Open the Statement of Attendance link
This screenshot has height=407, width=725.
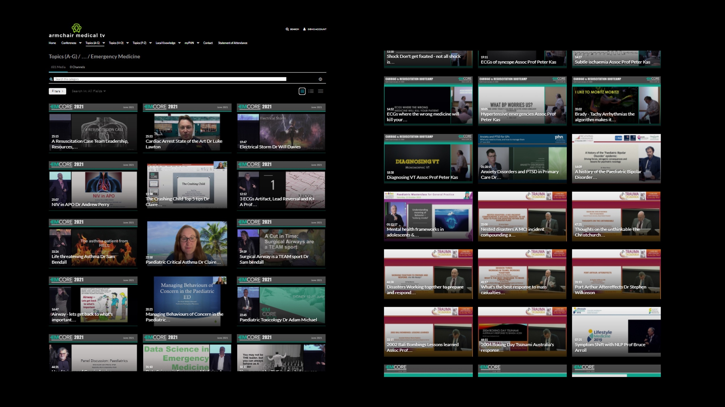coord(233,43)
